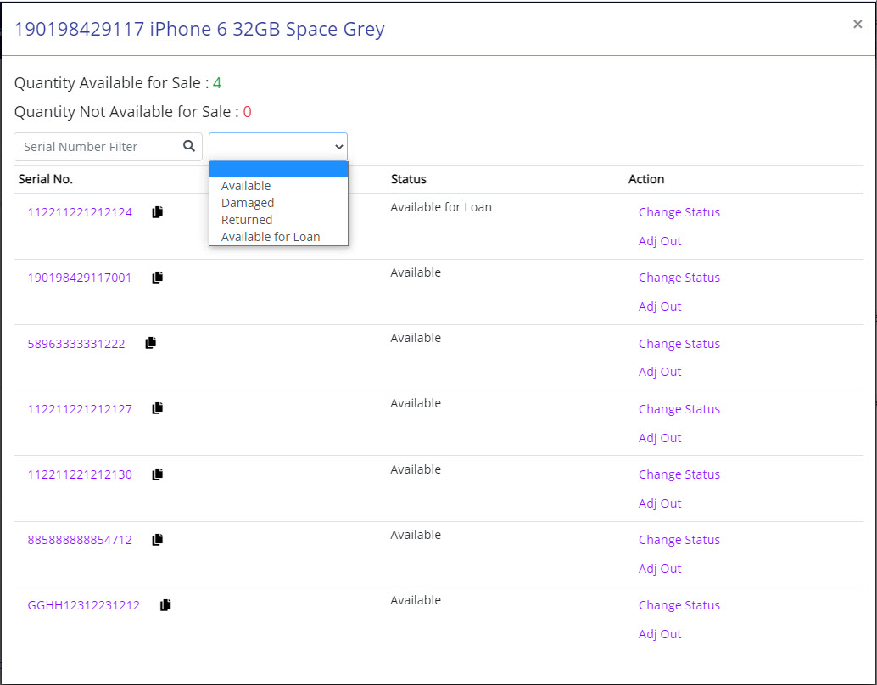Change Status for serial 885888888854712
The height and width of the screenshot is (685, 877).
679,540
